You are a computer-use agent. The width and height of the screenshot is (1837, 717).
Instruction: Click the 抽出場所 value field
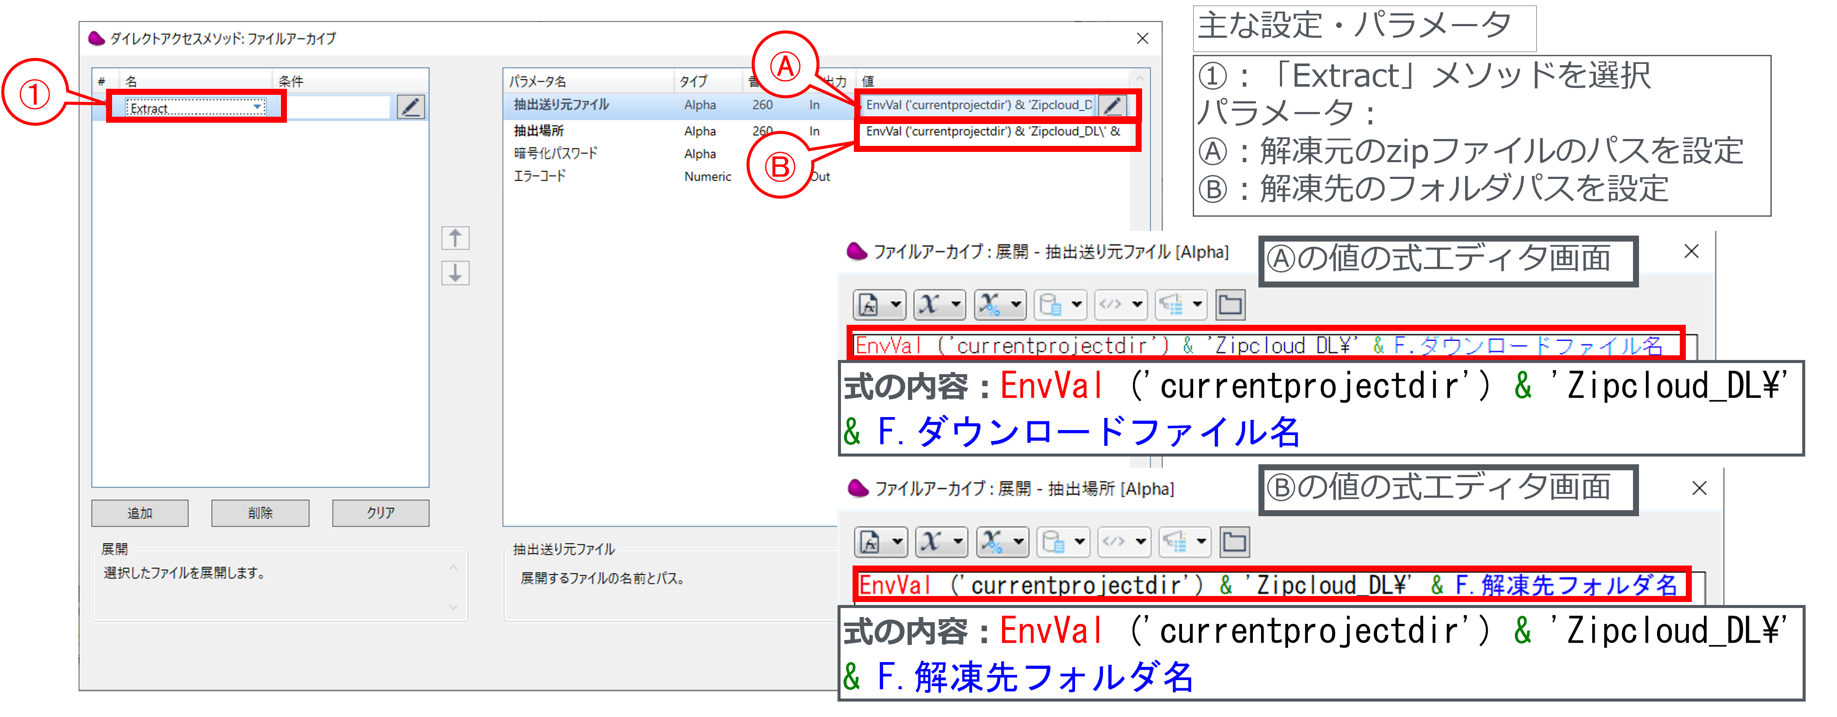click(x=995, y=132)
